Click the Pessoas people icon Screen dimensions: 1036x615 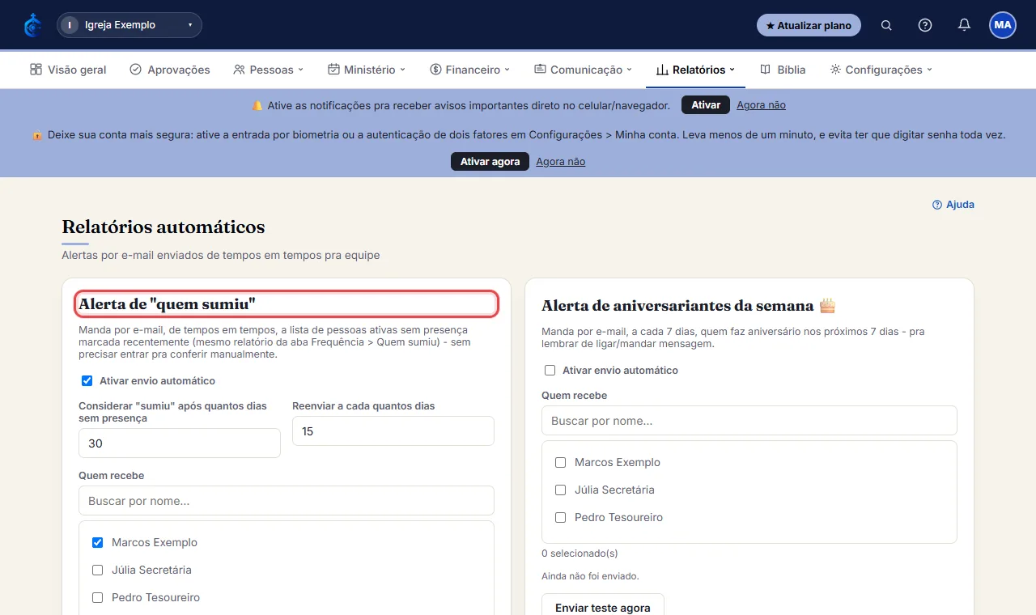point(239,70)
